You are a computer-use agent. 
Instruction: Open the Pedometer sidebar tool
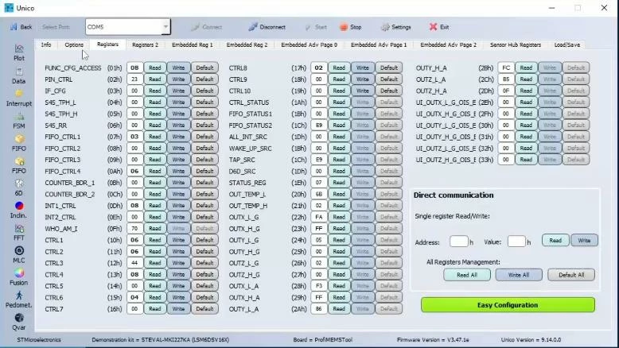click(x=18, y=300)
